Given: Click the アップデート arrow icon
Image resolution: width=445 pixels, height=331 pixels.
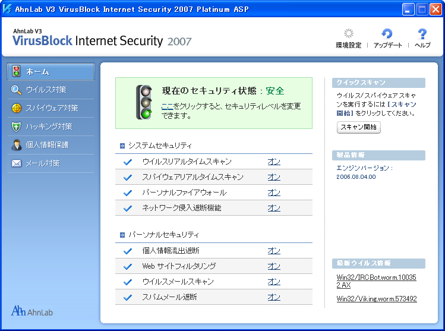Looking at the screenshot, I should 387,33.
